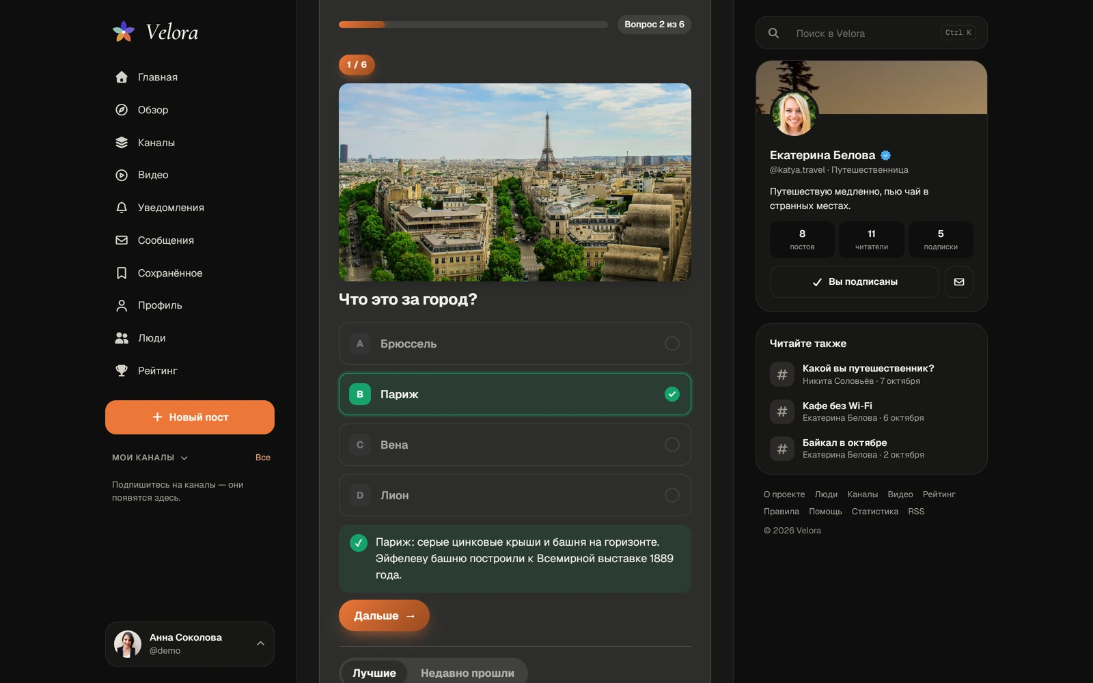Expand the Мои каналы chevron
Image resolution: width=1093 pixels, height=683 pixels.
(184, 458)
